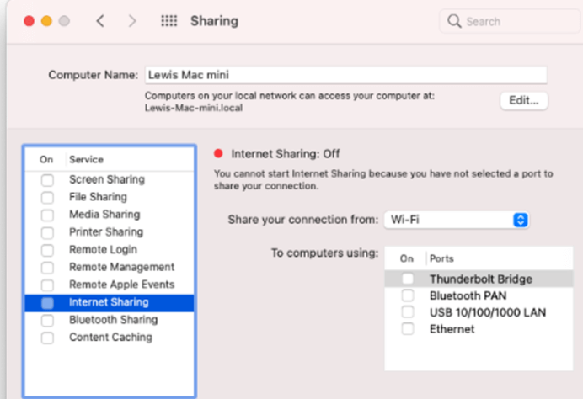Select Media Sharing service row
Image resolution: width=583 pixels, height=399 pixels.
110,215
